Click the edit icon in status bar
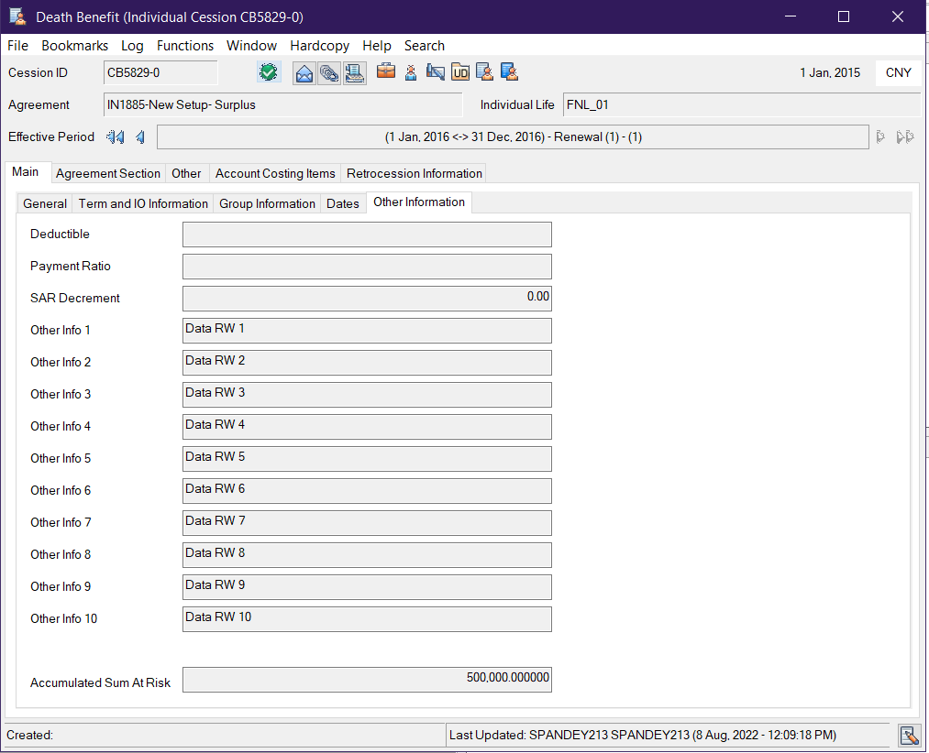Image resolution: width=929 pixels, height=753 pixels. click(x=909, y=736)
